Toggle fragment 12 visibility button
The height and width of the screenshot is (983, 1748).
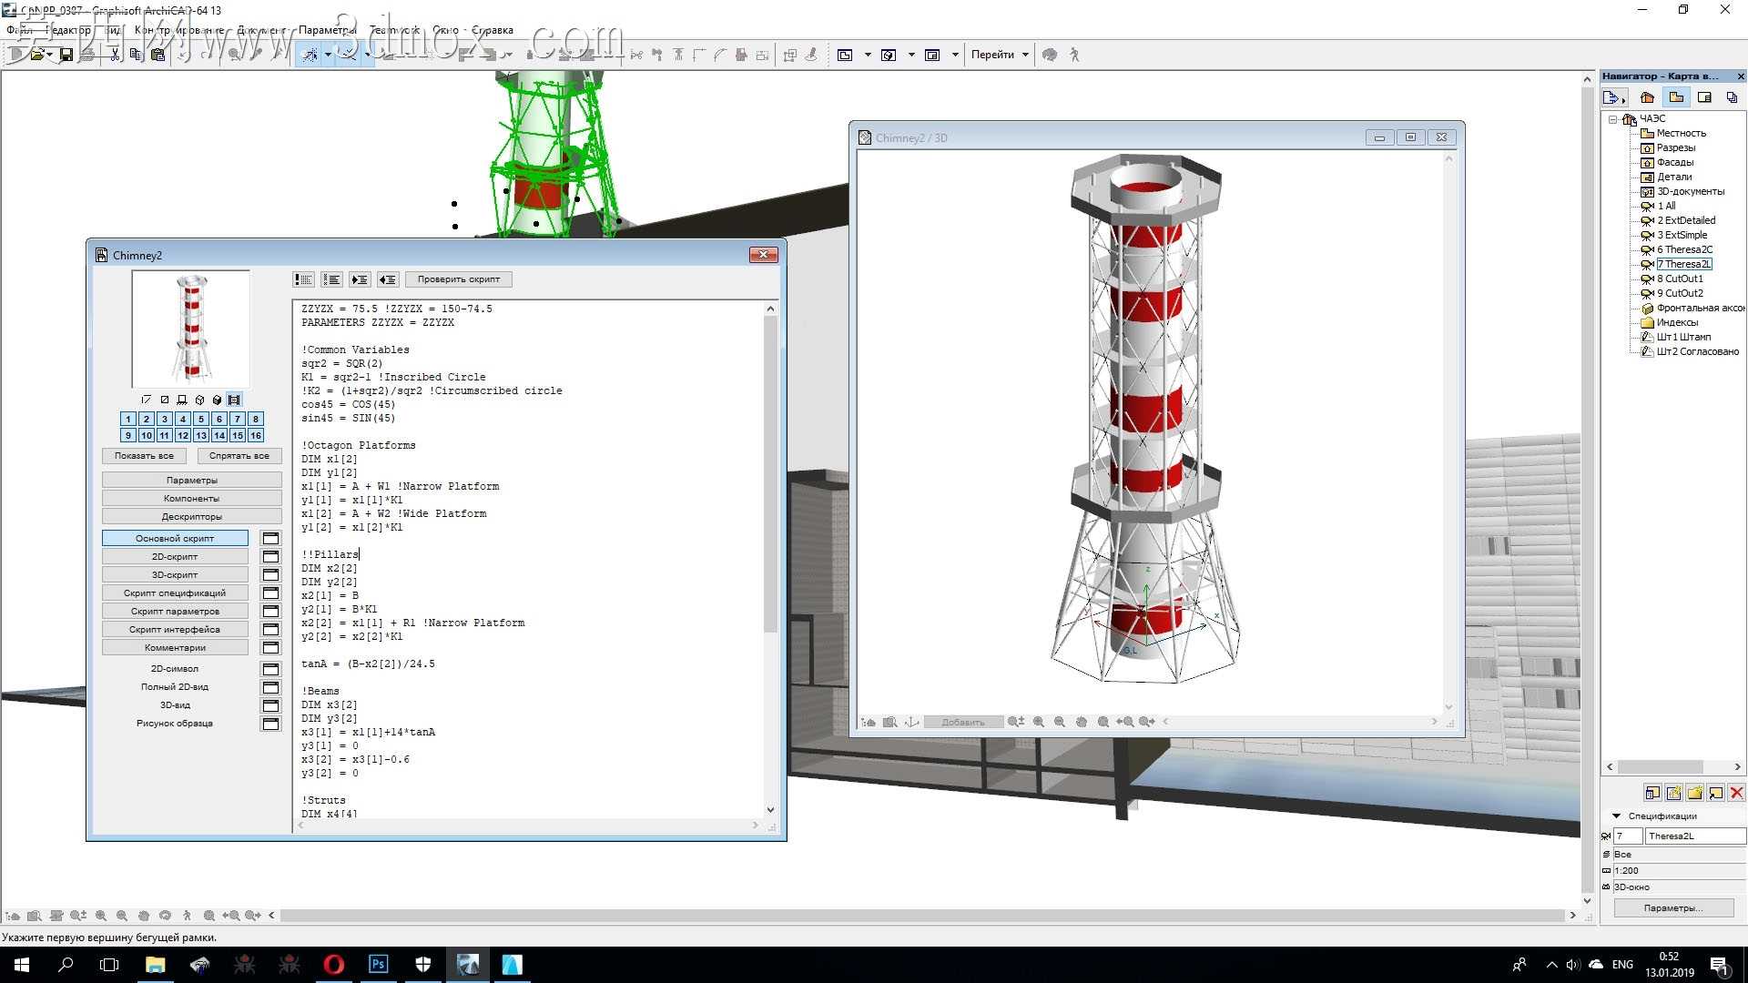coord(183,436)
